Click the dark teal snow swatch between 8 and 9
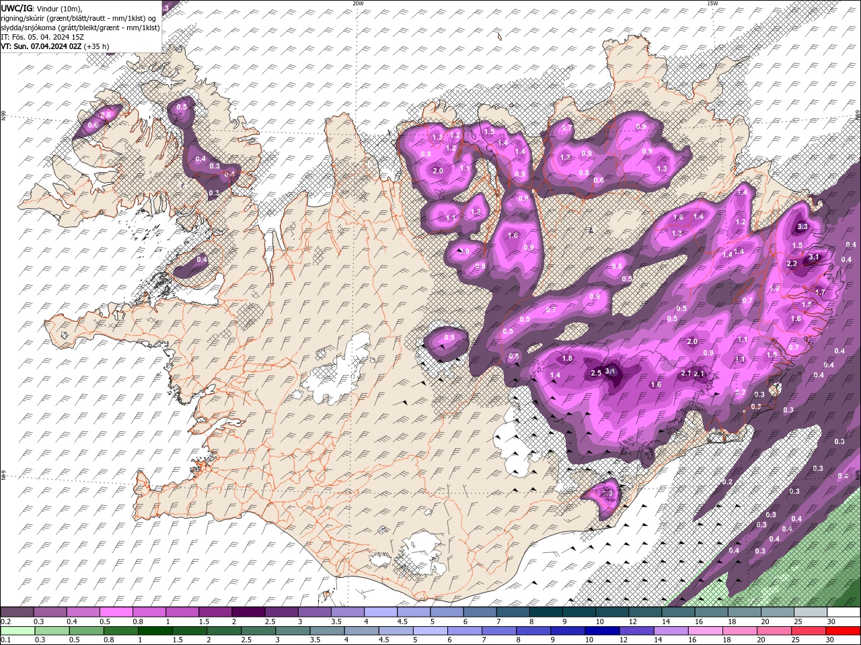This screenshot has width=861, height=645. pyautogui.click(x=546, y=612)
